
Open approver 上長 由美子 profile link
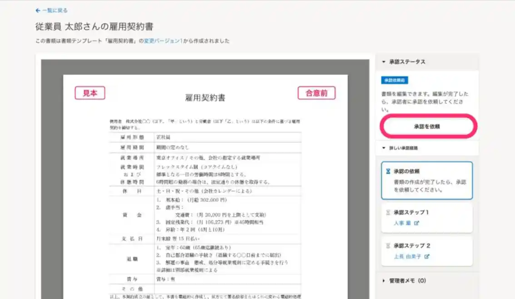tap(407, 256)
